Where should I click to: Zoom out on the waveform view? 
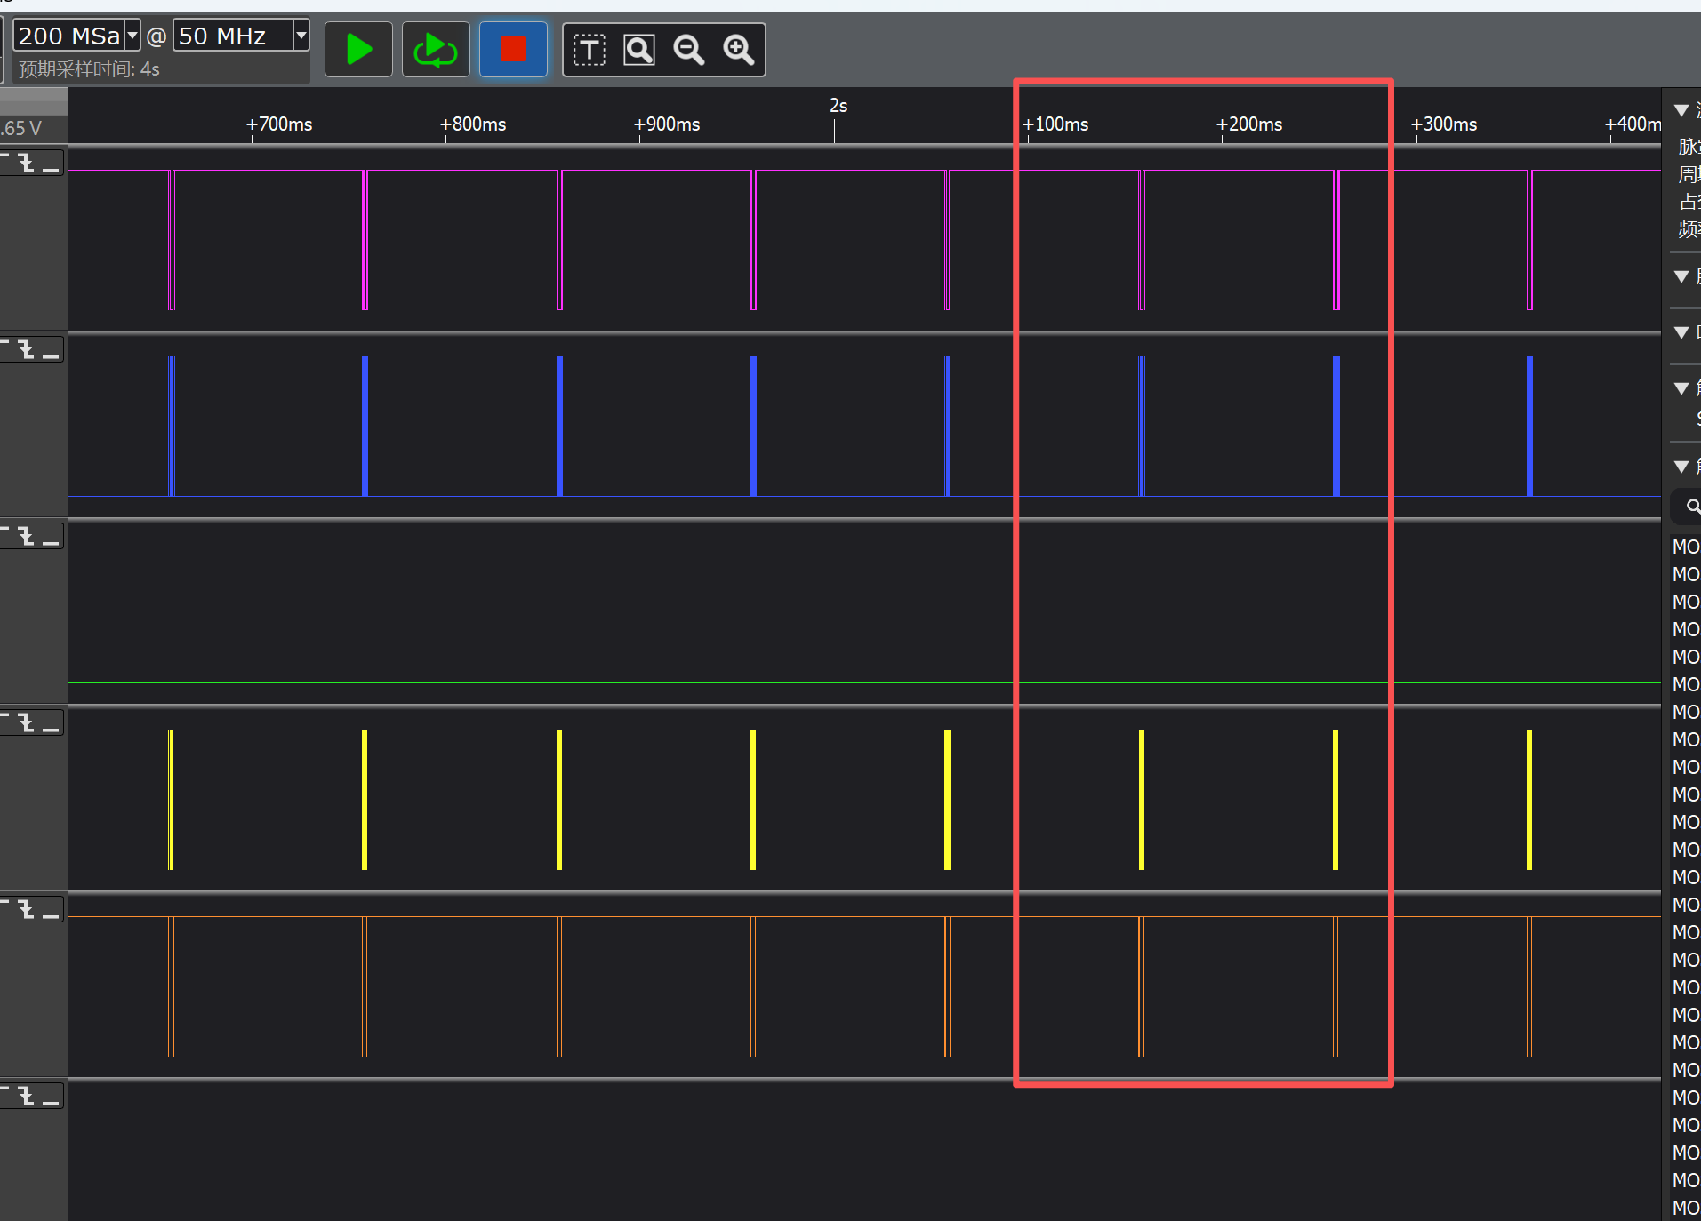pyautogui.click(x=688, y=50)
